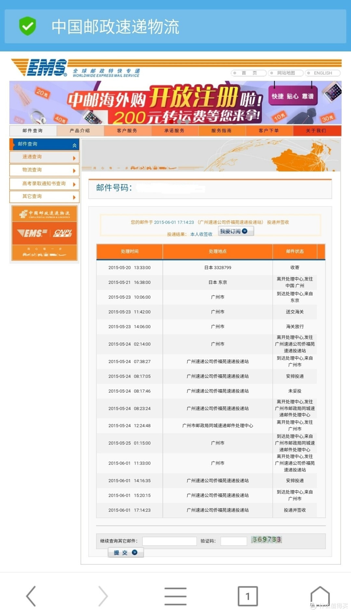Select the 2015-05-24 12:24:48 time cell
351x613 pixels.
(x=130, y=425)
